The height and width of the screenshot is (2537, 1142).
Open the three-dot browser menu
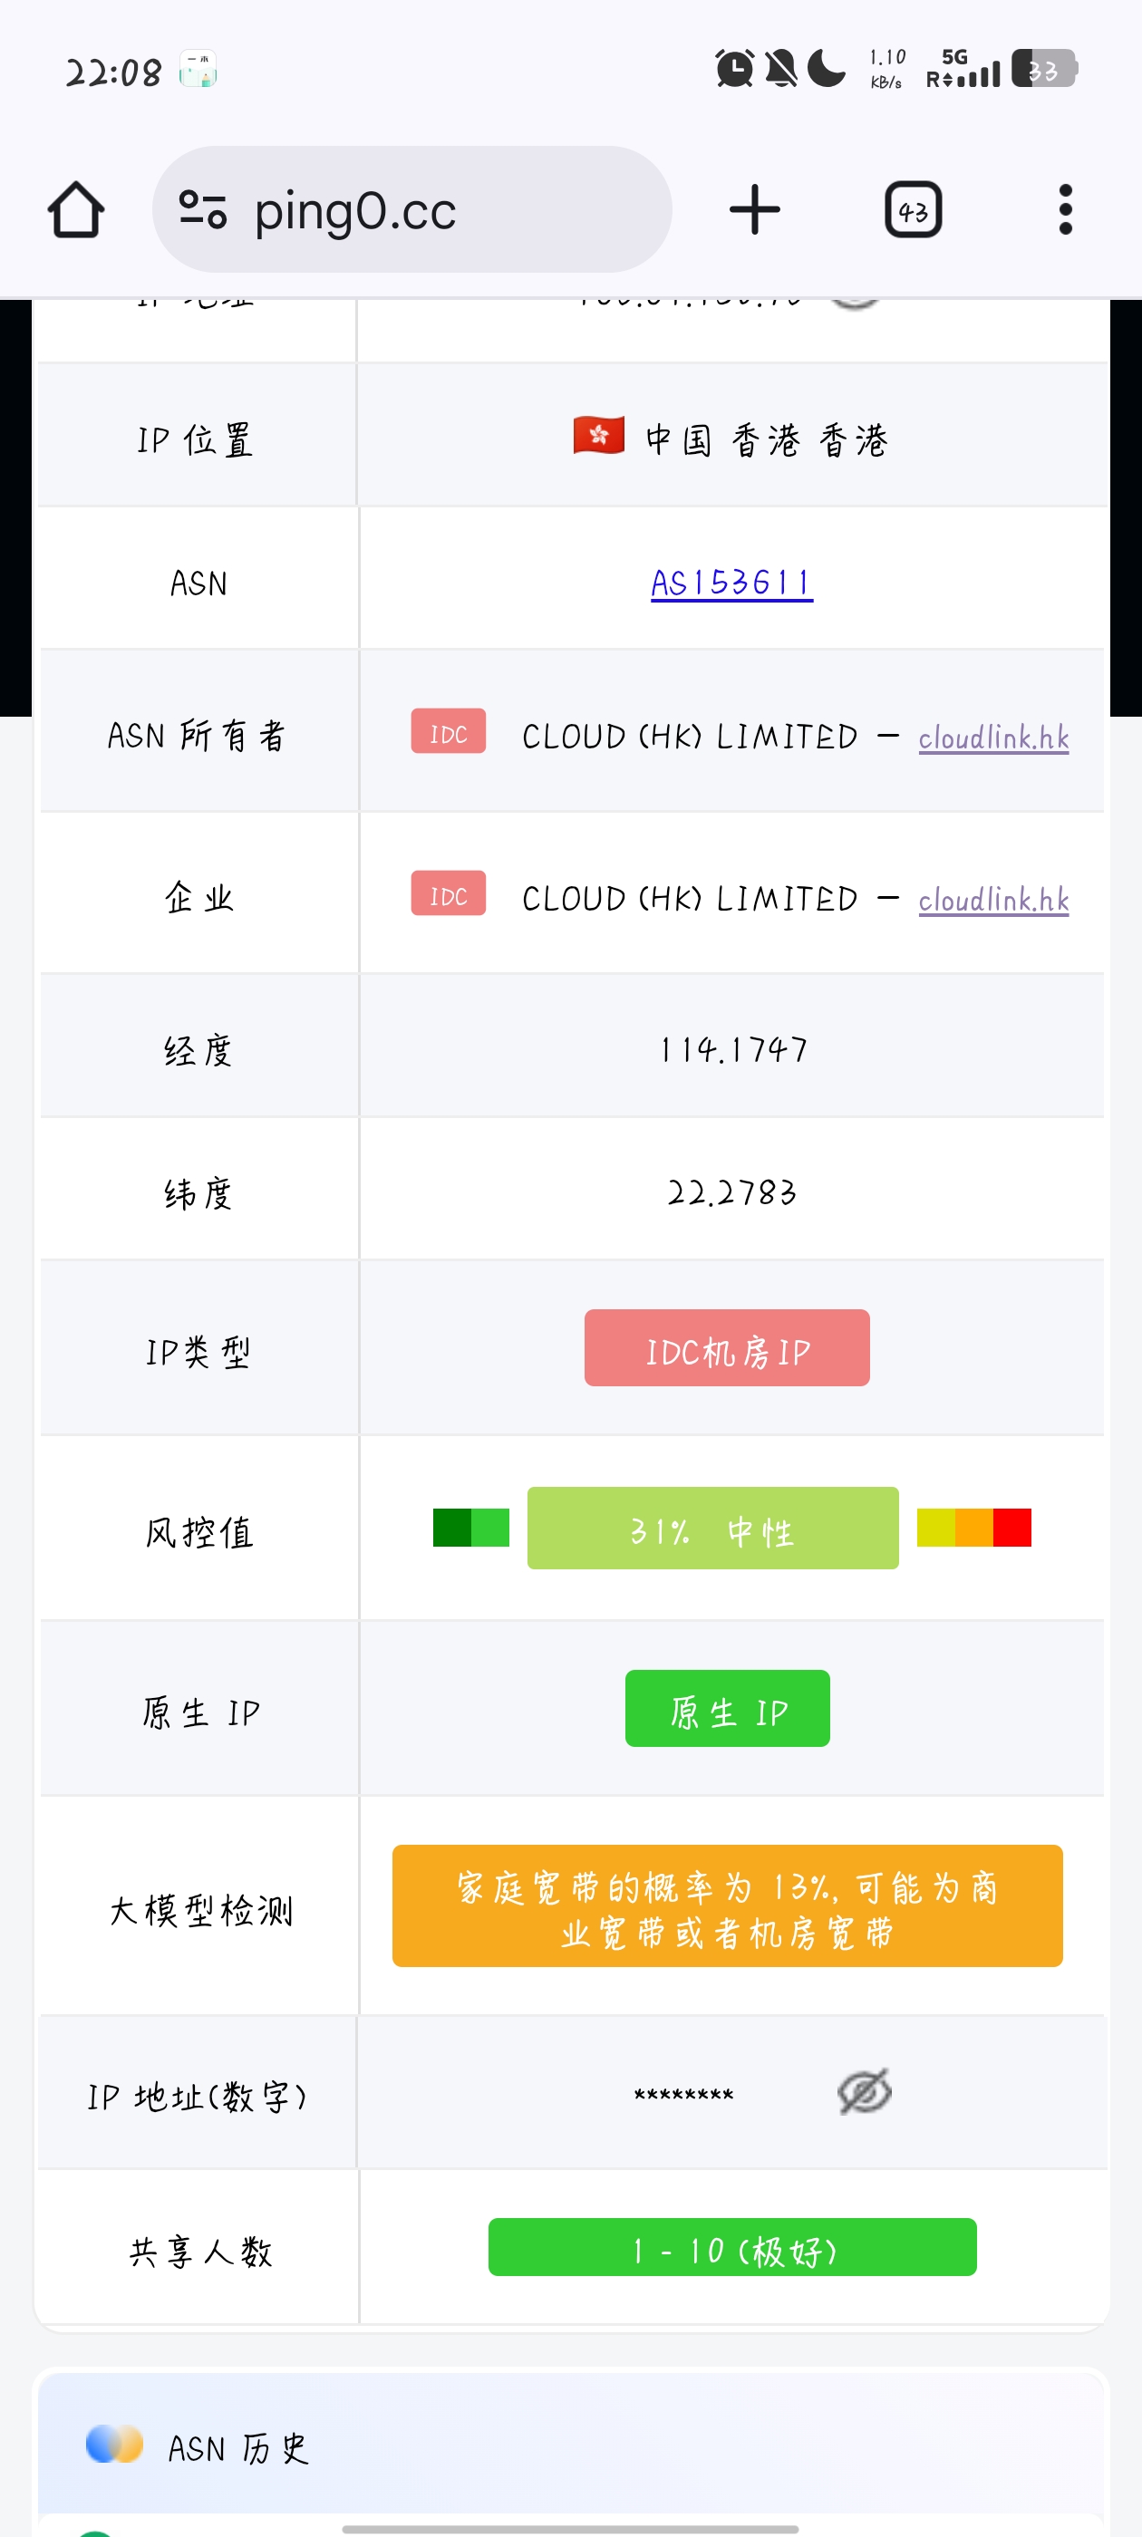pyautogui.click(x=1064, y=210)
